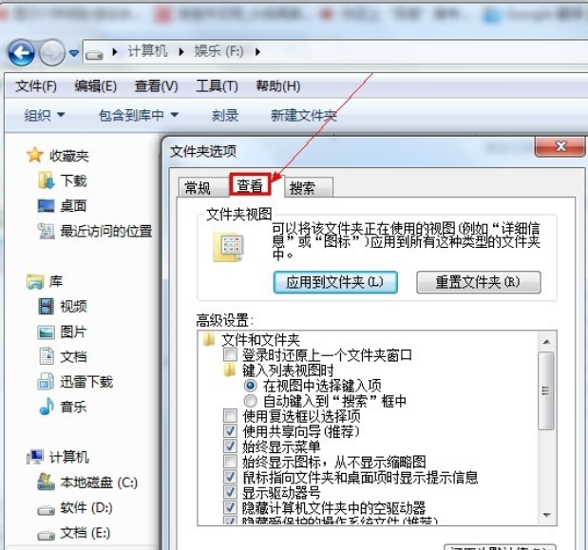Click the 应用到文件夹(L) button
Image resolution: width=588 pixels, height=550 pixels.
pos(335,282)
